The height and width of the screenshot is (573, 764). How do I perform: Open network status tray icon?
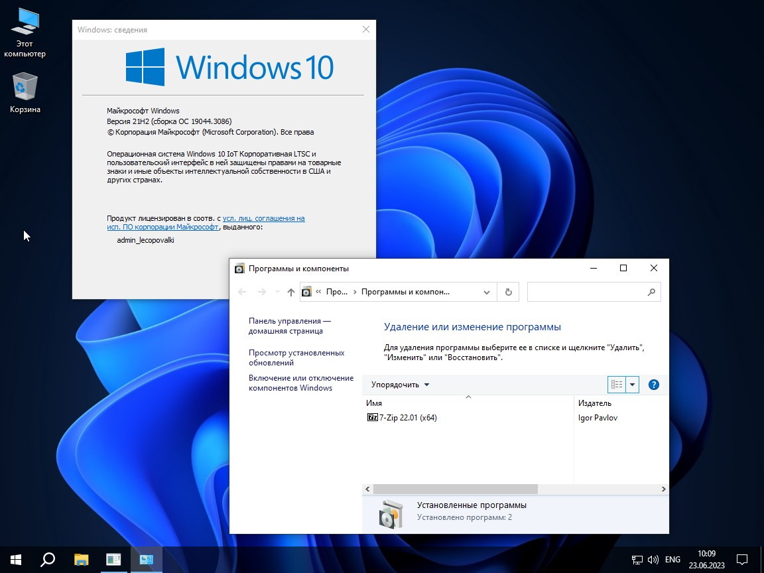[637, 560]
